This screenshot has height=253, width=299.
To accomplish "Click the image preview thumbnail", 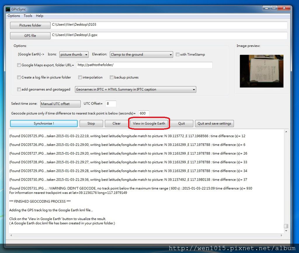I will tap(262, 71).
